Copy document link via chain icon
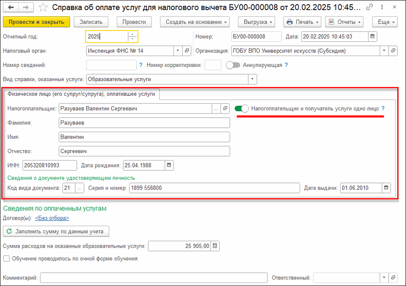 [369, 7]
